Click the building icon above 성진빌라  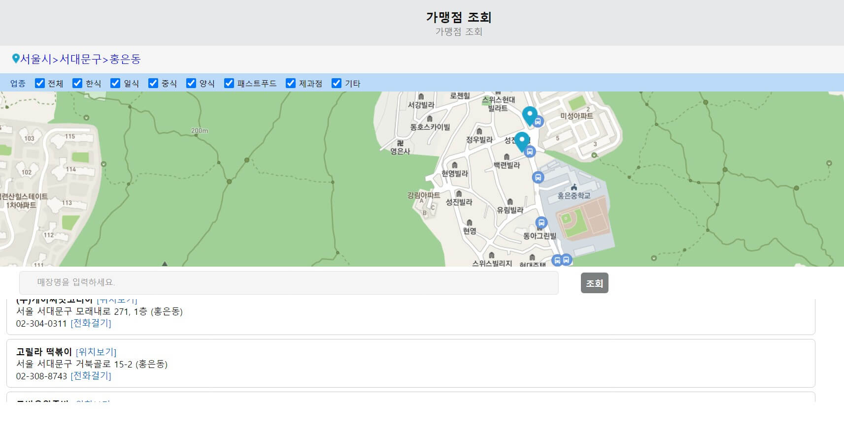459,193
